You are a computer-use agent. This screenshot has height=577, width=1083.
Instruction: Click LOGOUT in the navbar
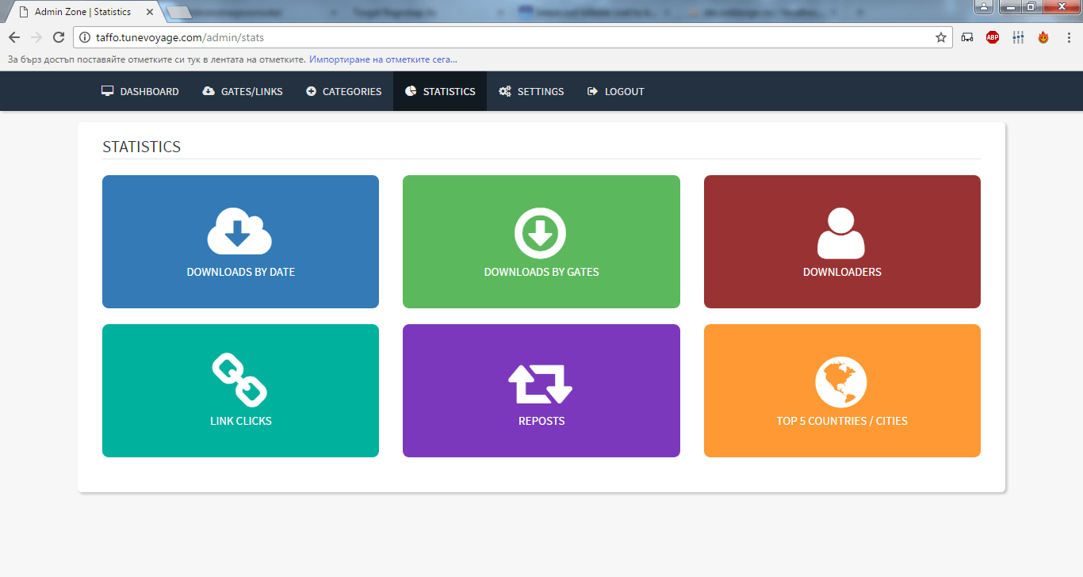(616, 91)
